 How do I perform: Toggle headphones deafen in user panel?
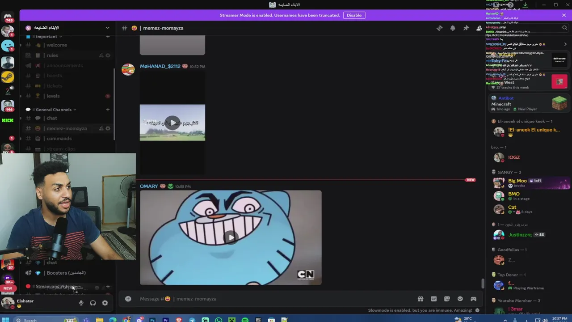point(93,303)
